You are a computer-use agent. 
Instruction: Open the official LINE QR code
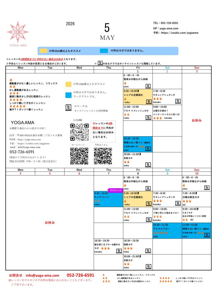click(79, 132)
